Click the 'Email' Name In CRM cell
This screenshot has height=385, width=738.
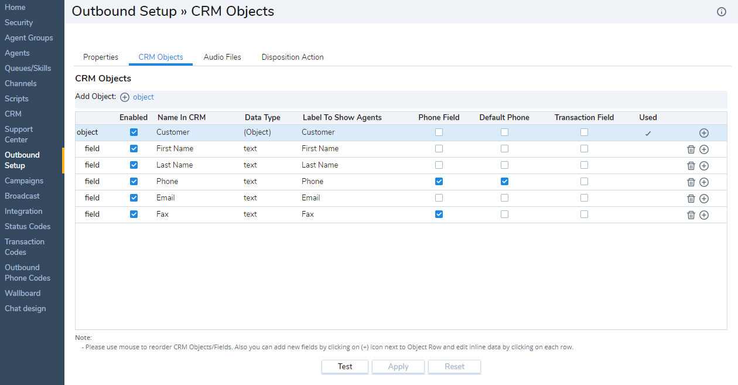pyautogui.click(x=166, y=198)
